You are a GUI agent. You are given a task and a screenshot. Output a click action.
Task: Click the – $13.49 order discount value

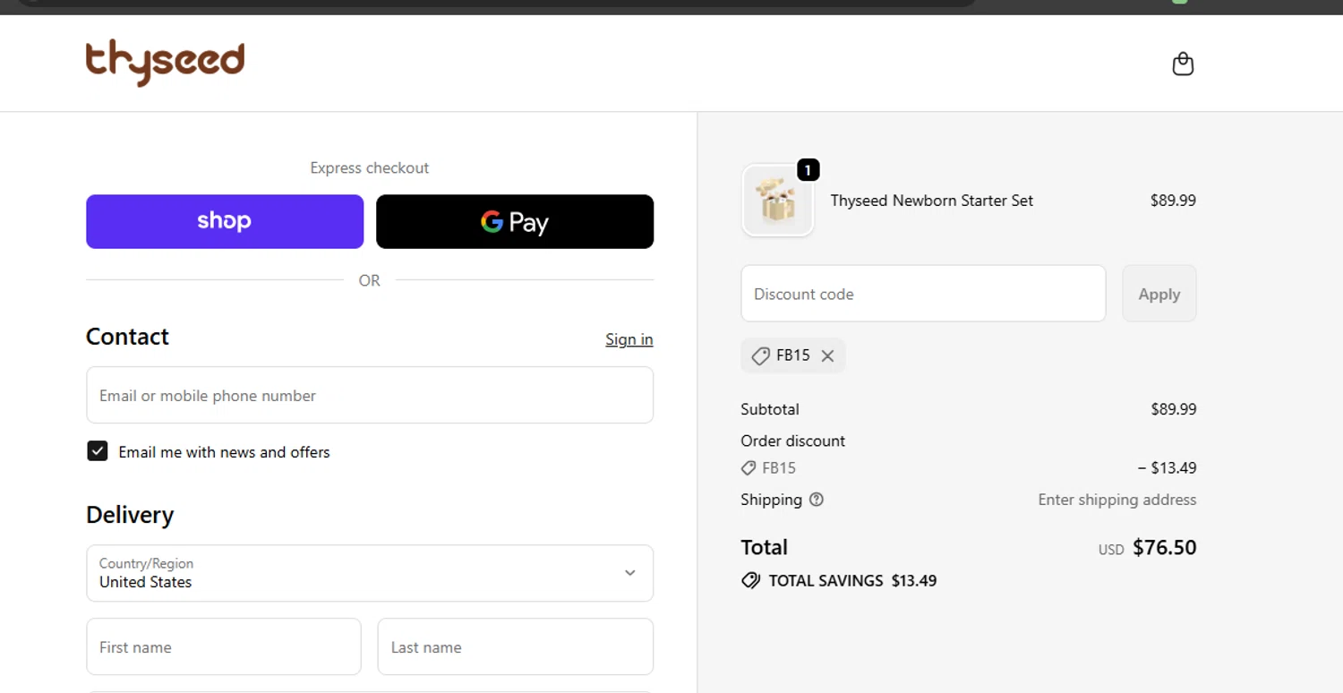pos(1168,467)
